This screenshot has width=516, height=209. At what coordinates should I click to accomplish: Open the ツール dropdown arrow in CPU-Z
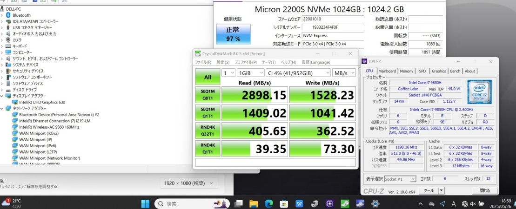pyautogui.click(x=441, y=190)
